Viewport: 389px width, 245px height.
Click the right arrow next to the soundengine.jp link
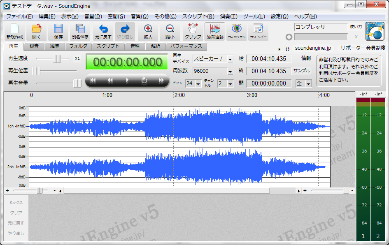[x=280, y=49]
